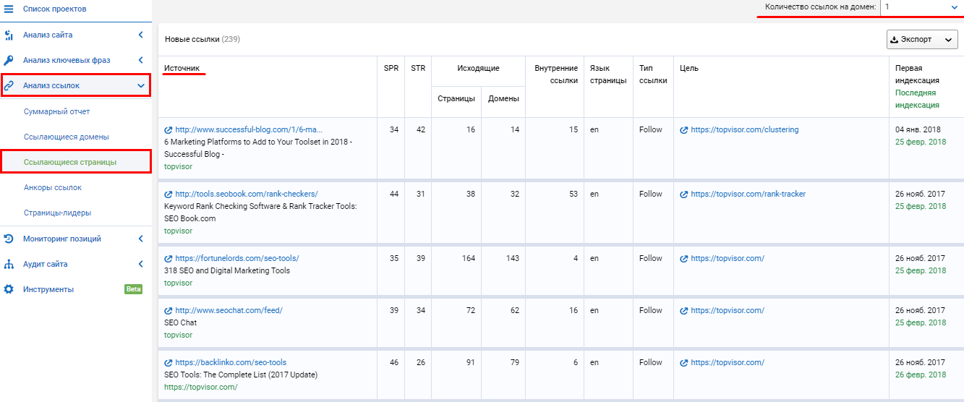Click the 'SEO Chat' page title text
The height and width of the screenshot is (402, 964).
[180, 323]
